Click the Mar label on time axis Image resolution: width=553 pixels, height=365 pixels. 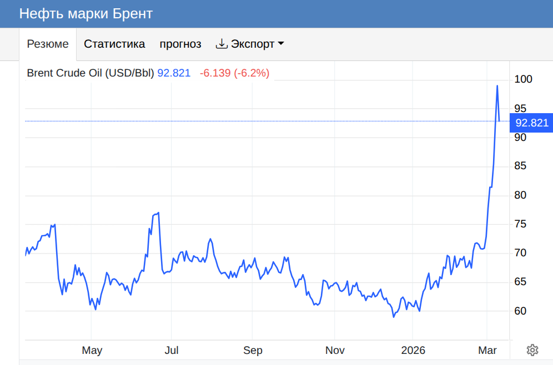[x=487, y=351]
